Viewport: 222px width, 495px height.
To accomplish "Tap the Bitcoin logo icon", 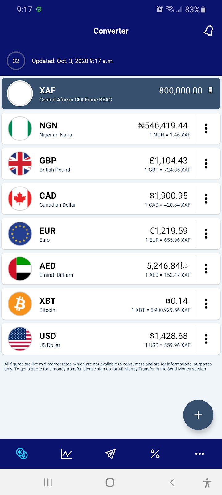I will click(20, 304).
